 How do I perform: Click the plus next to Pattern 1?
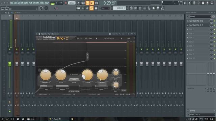[x=127, y=8]
